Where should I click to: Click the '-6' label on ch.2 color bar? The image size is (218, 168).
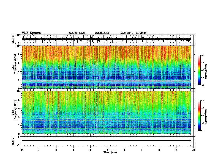203,123
